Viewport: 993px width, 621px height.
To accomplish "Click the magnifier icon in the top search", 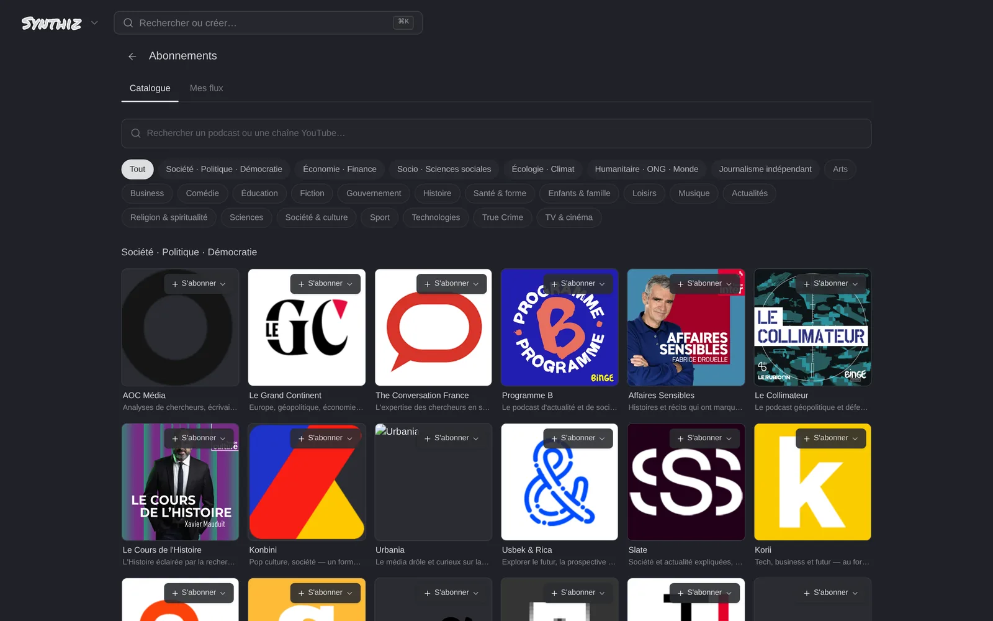I will coord(128,23).
